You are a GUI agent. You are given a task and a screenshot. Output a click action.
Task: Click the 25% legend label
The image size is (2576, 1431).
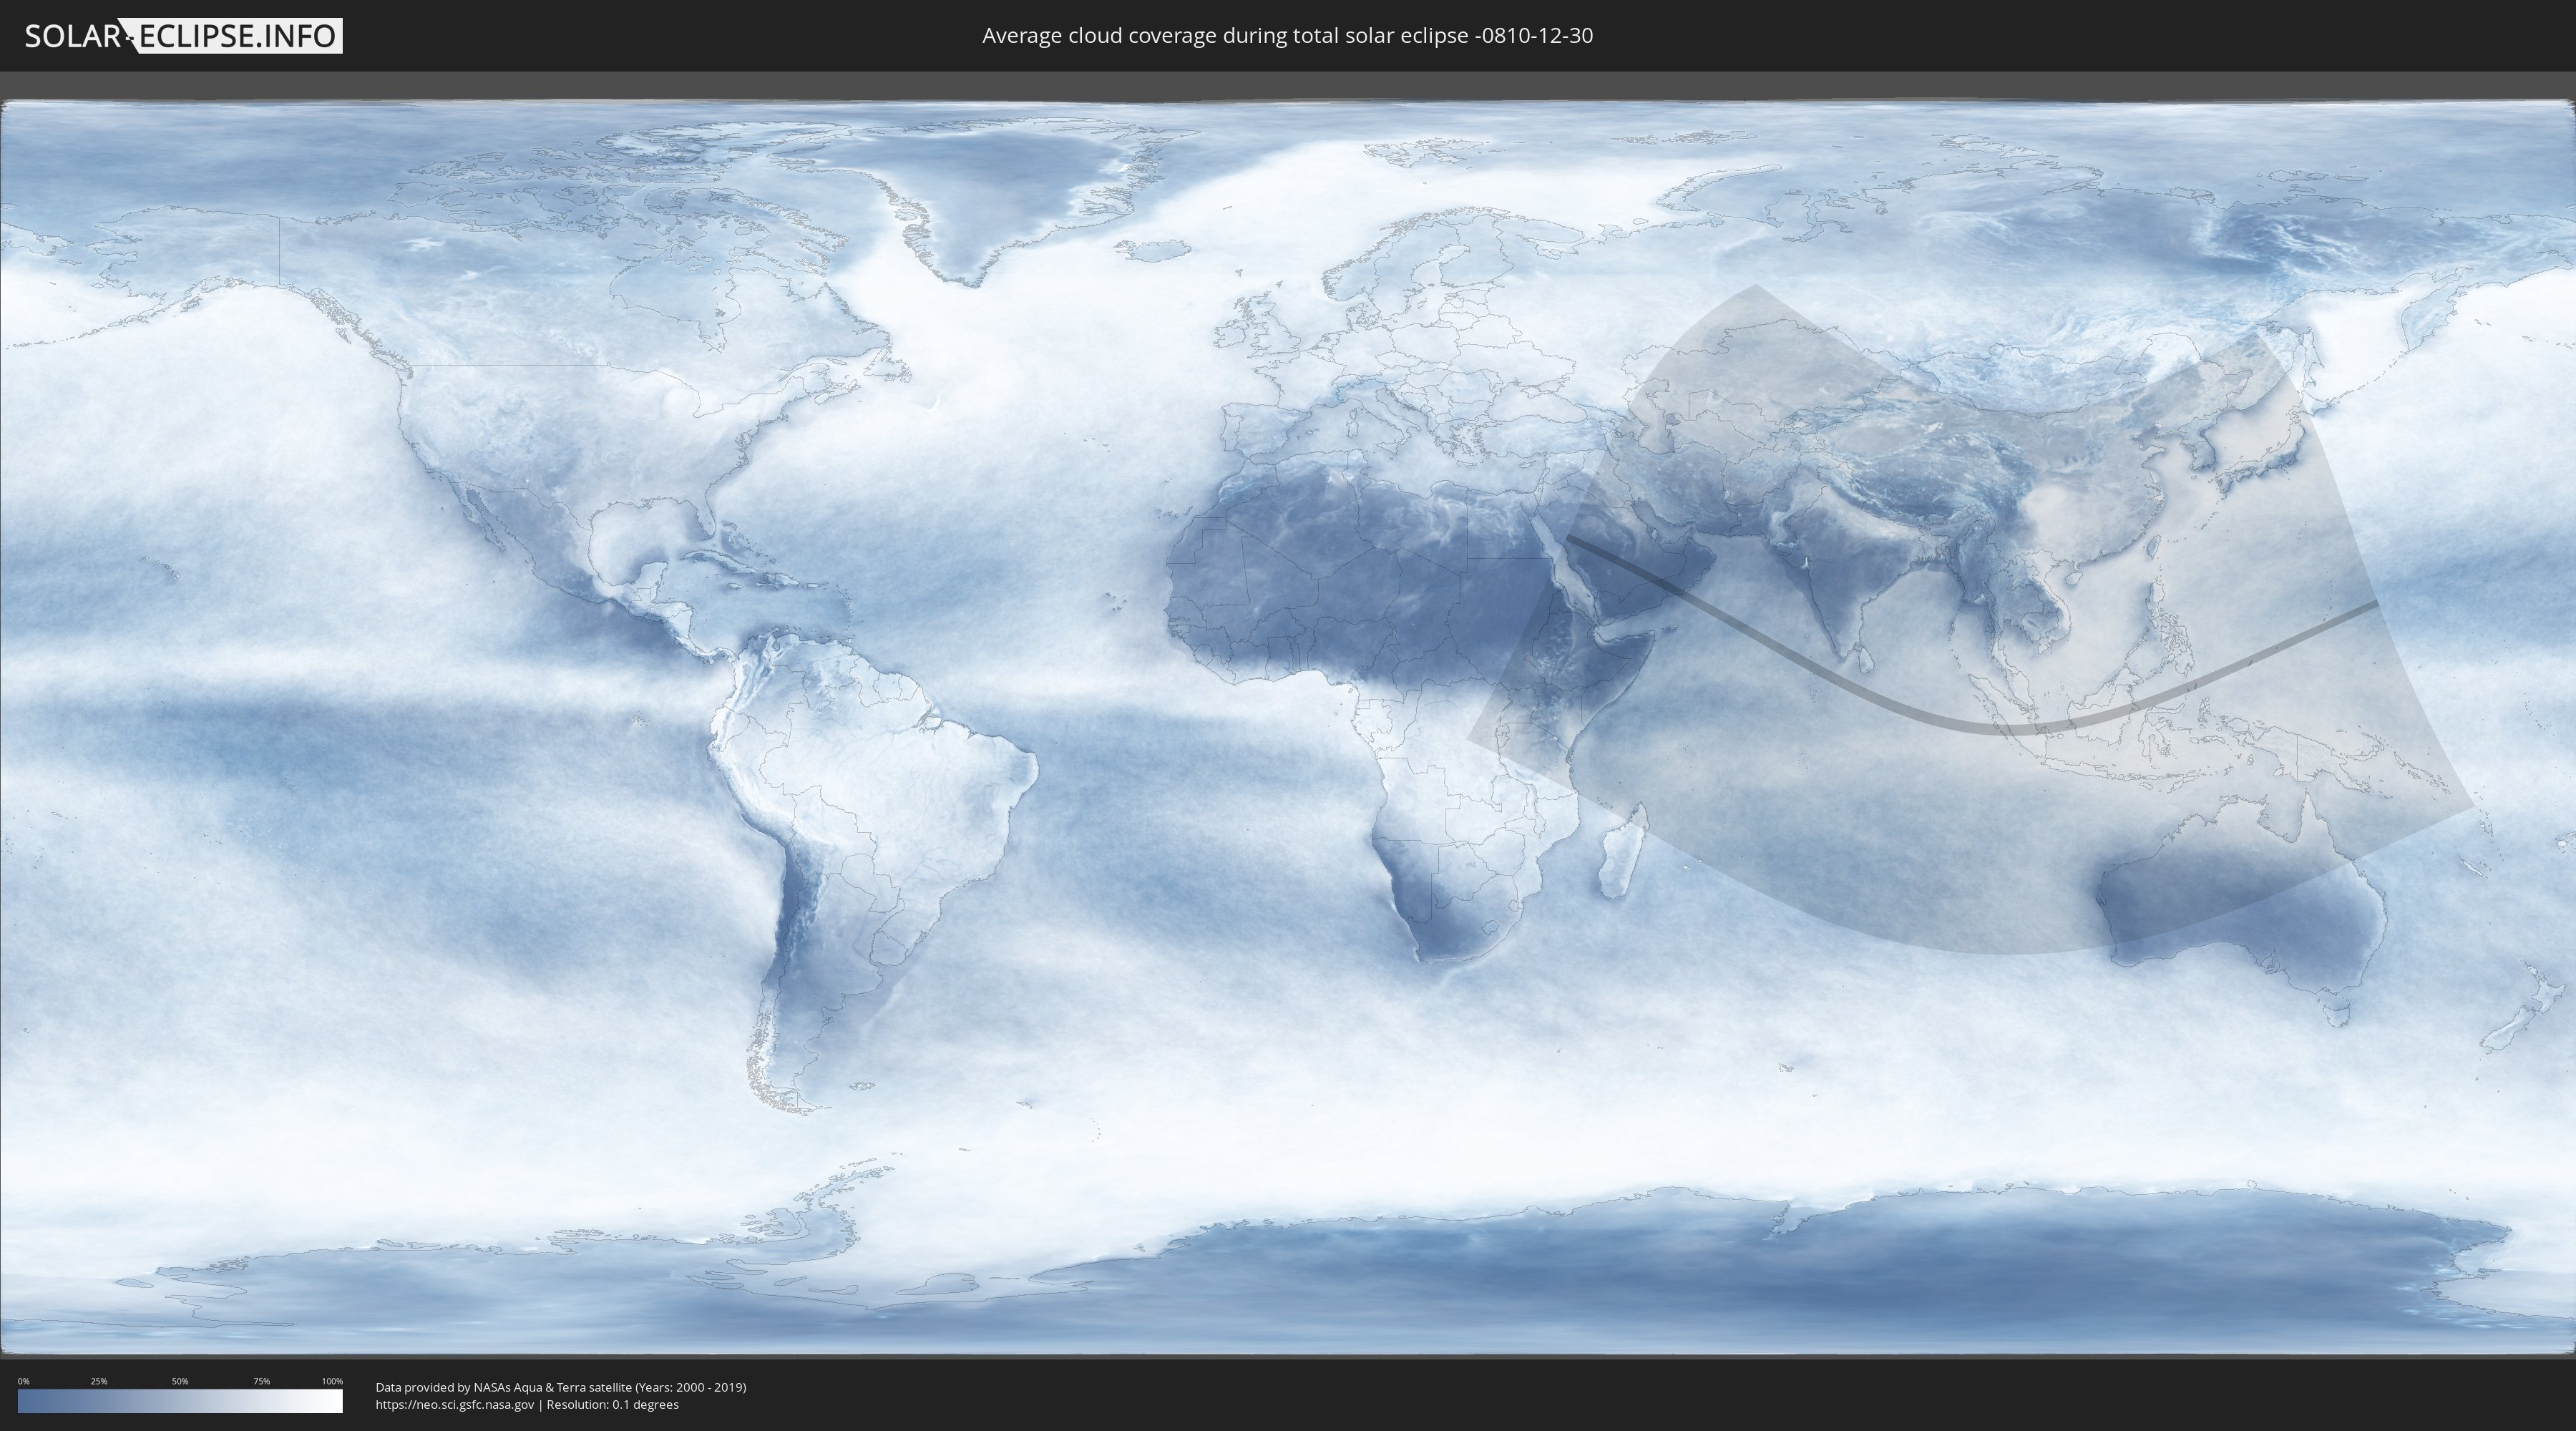(x=99, y=1381)
